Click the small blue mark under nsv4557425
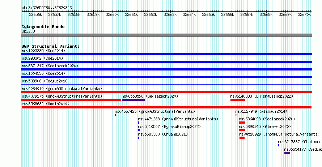 click(x=115, y=115)
